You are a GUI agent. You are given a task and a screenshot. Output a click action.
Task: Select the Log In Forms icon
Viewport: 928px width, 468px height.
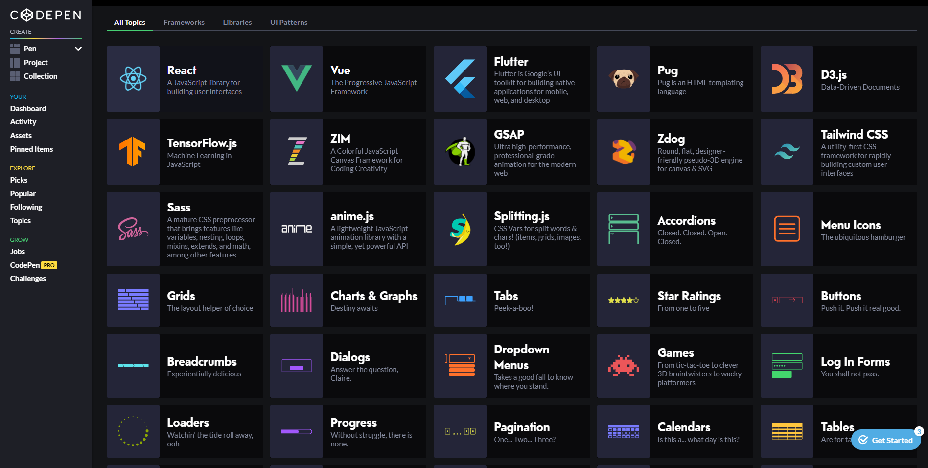pyautogui.click(x=787, y=366)
